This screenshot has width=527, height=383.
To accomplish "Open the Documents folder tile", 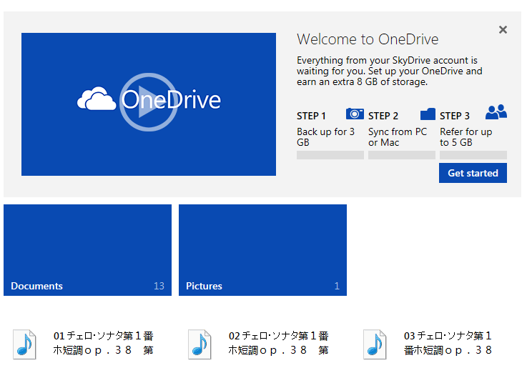I will pos(87,250).
